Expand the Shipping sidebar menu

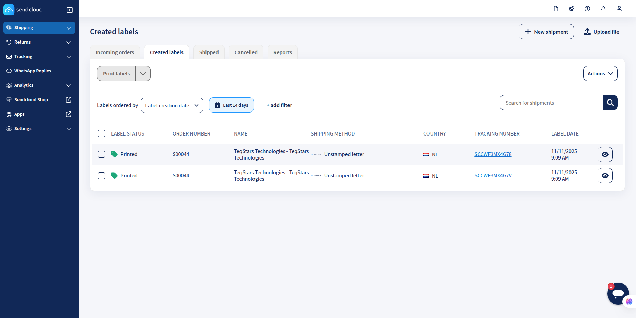(x=39, y=28)
